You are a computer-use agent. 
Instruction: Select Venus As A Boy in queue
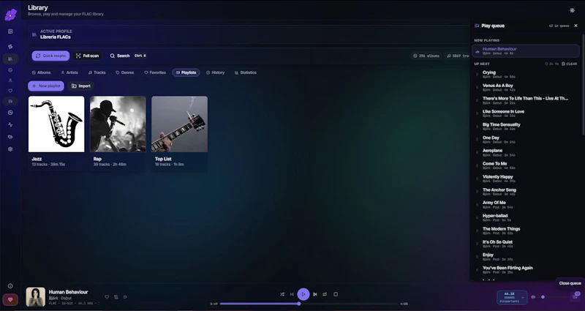click(525, 87)
